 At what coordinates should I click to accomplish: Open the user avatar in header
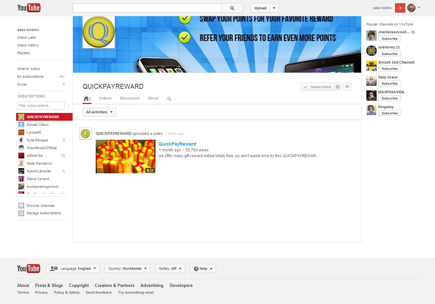pyautogui.click(x=411, y=8)
